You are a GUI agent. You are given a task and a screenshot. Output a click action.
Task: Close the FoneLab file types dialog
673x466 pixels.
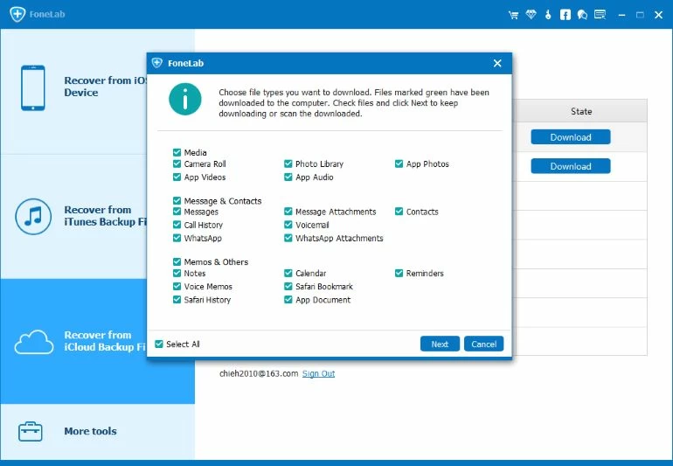[497, 63]
